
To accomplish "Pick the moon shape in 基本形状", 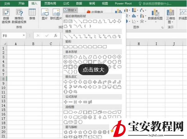I will 115,67.
